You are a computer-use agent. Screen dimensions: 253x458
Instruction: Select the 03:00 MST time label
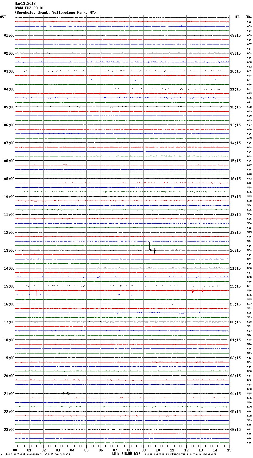pyautogui.click(x=9, y=71)
